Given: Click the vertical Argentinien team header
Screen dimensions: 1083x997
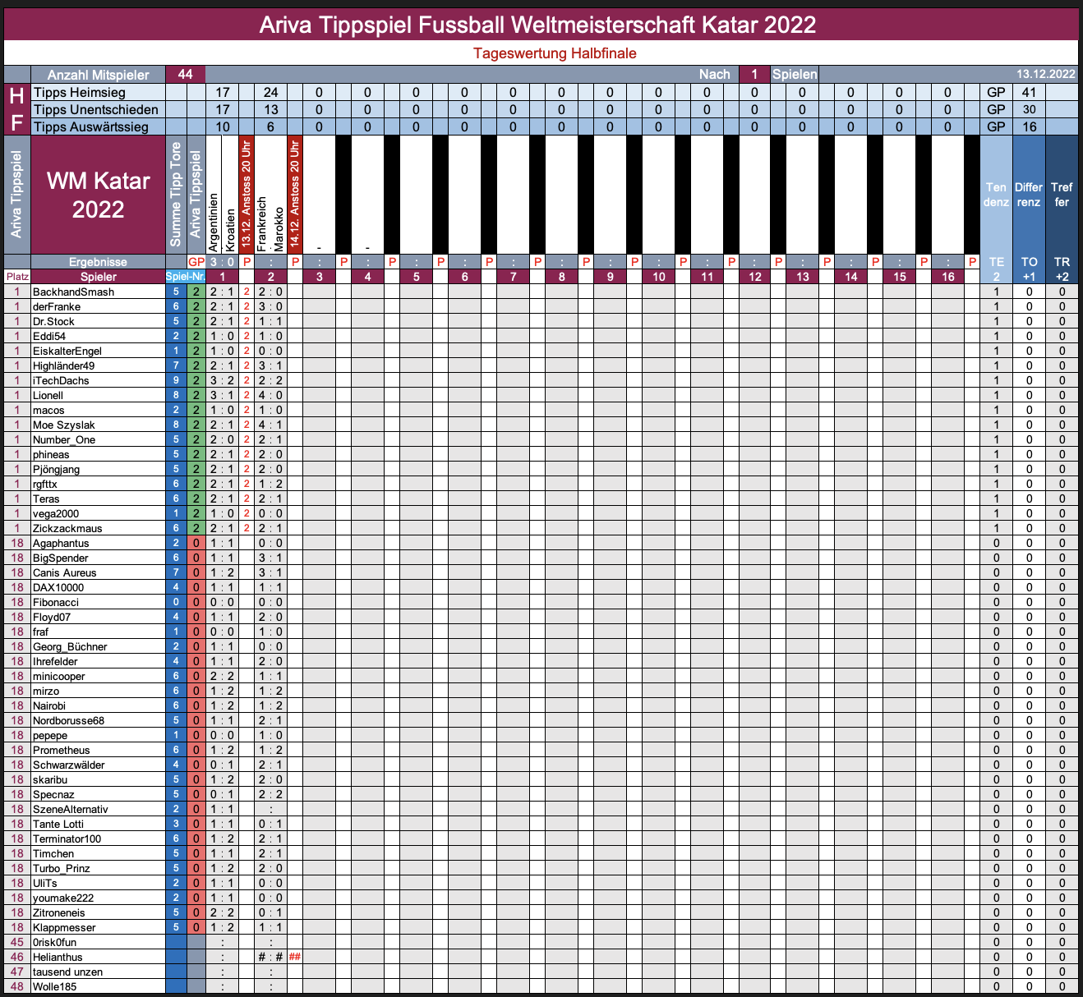Looking at the screenshot, I should click(214, 222).
